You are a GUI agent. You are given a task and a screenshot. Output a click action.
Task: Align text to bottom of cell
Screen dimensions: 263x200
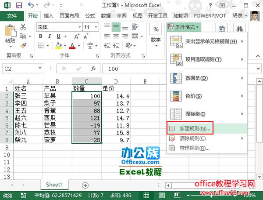(x=125, y=28)
